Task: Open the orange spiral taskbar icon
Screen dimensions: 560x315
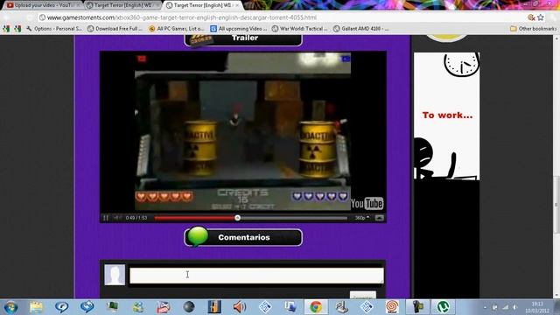Action: tap(392, 307)
